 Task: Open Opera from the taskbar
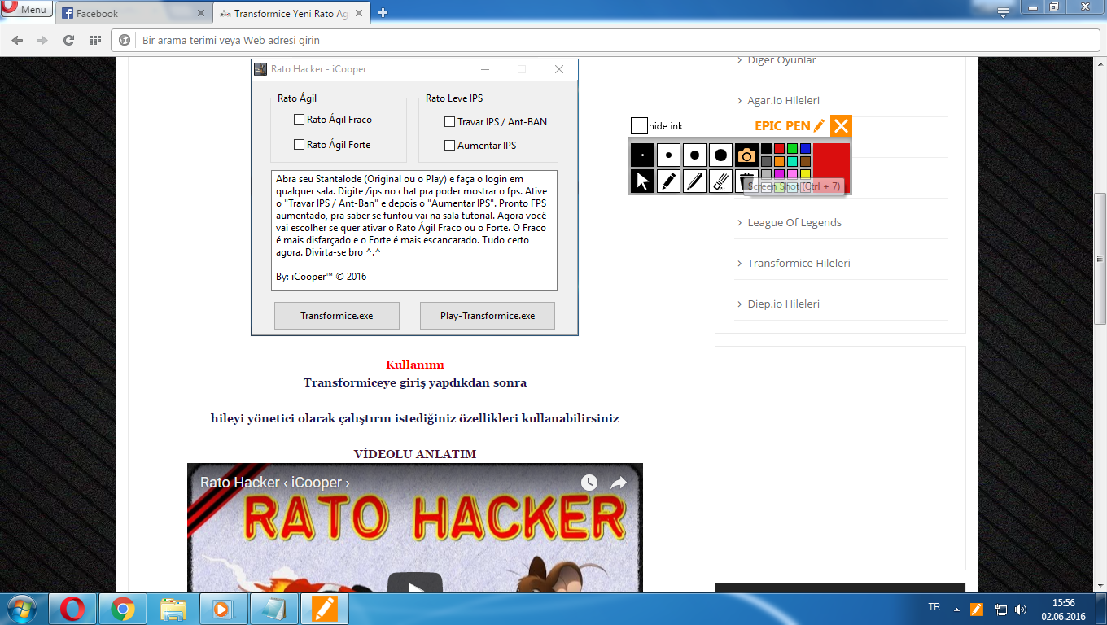click(72, 609)
